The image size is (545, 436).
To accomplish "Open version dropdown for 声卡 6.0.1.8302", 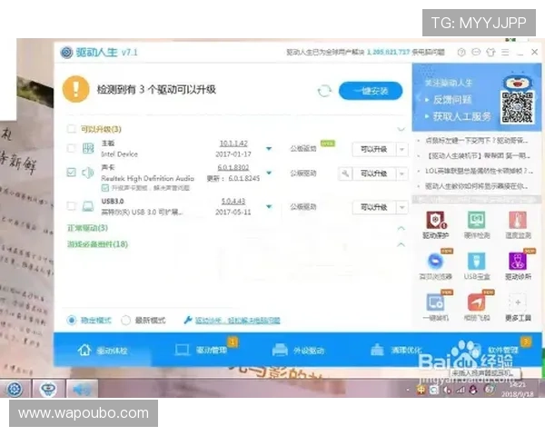I will pos(269,173).
